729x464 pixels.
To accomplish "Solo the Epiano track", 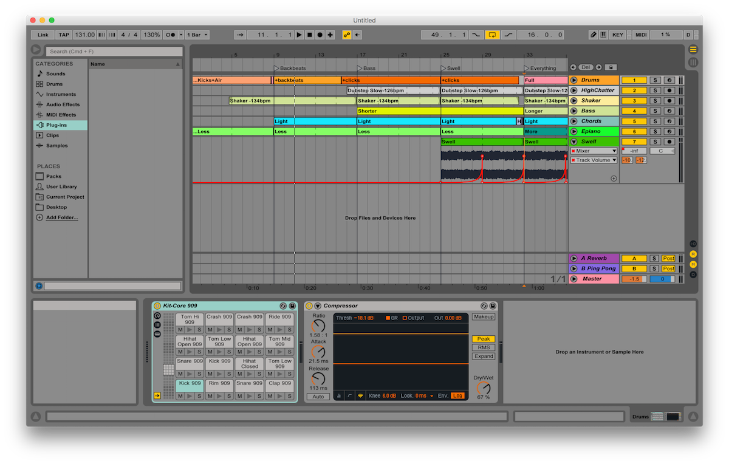I will pos(654,132).
